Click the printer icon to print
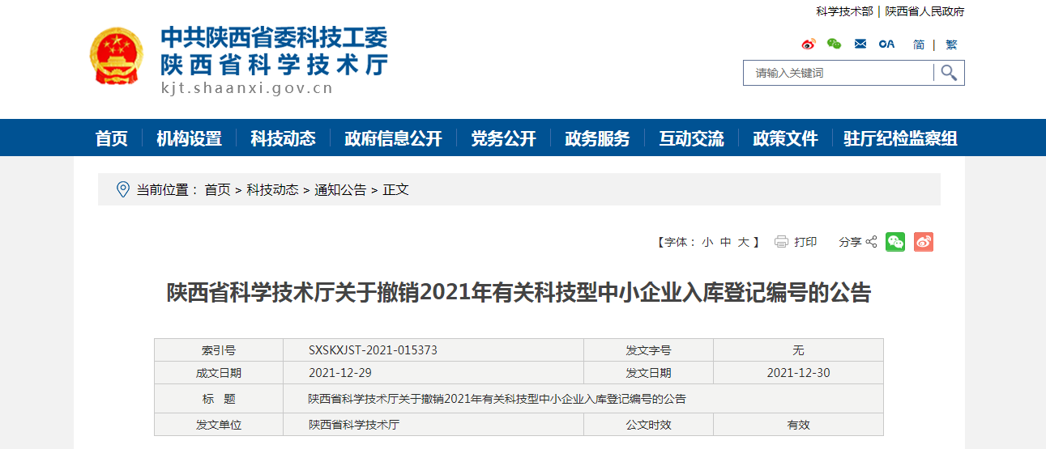This screenshot has width=1046, height=449. (x=781, y=242)
